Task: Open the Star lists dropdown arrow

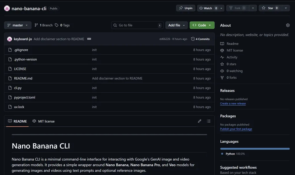Action: click(x=286, y=8)
